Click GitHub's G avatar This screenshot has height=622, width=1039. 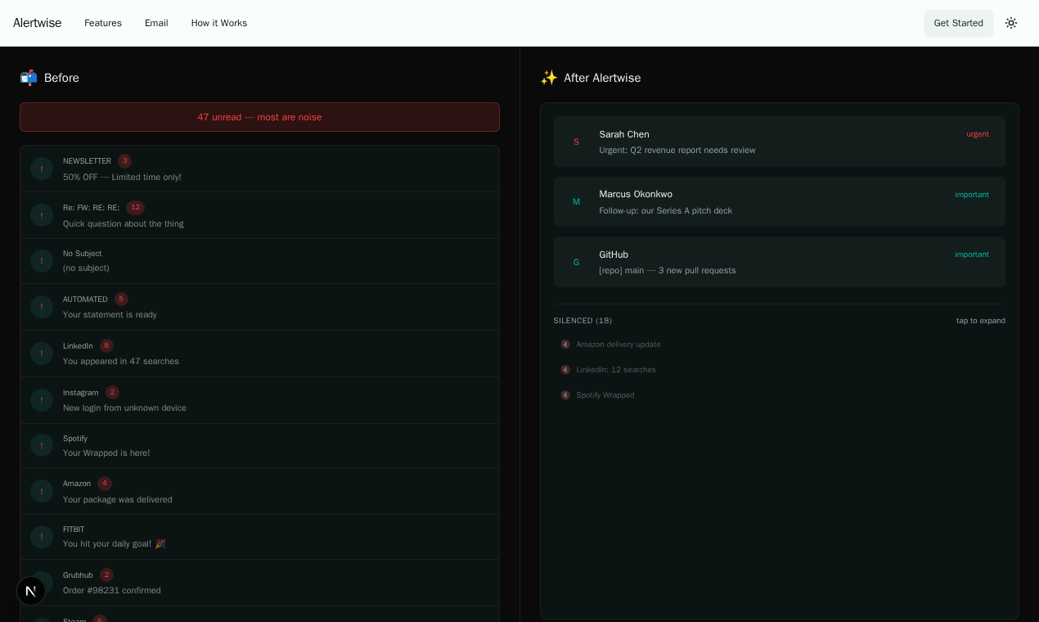tap(576, 262)
